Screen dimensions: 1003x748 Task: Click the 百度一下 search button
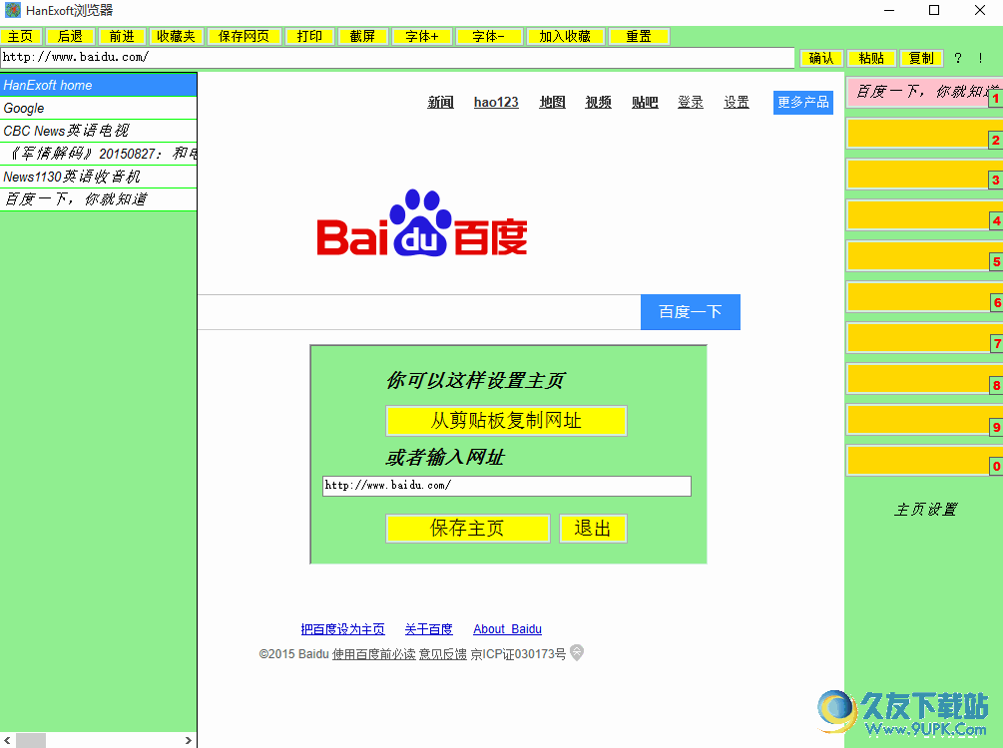(691, 312)
